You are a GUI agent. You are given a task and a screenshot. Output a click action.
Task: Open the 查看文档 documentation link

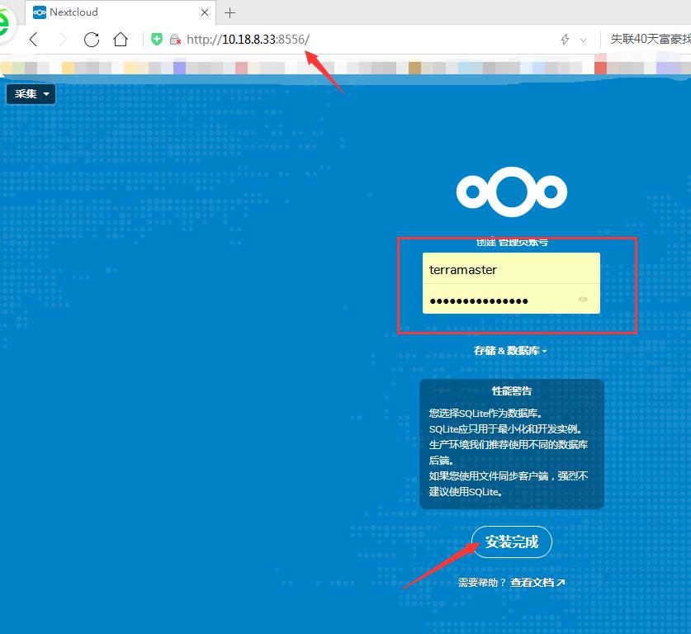pyautogui.click(x=537, y=583)
